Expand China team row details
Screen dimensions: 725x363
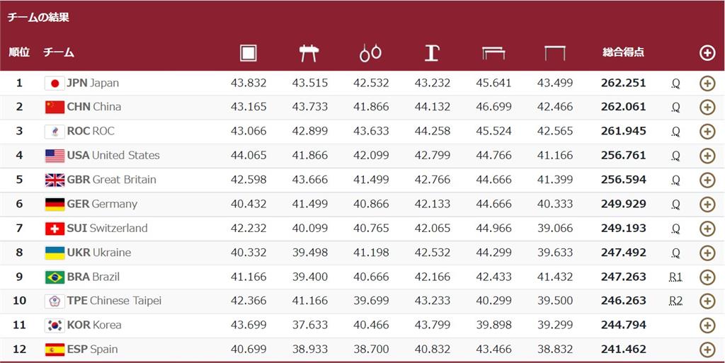(707, 107)
